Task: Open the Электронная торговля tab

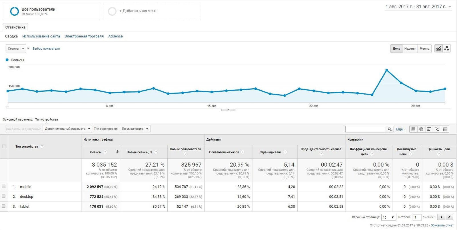Action: click(84, 36)
